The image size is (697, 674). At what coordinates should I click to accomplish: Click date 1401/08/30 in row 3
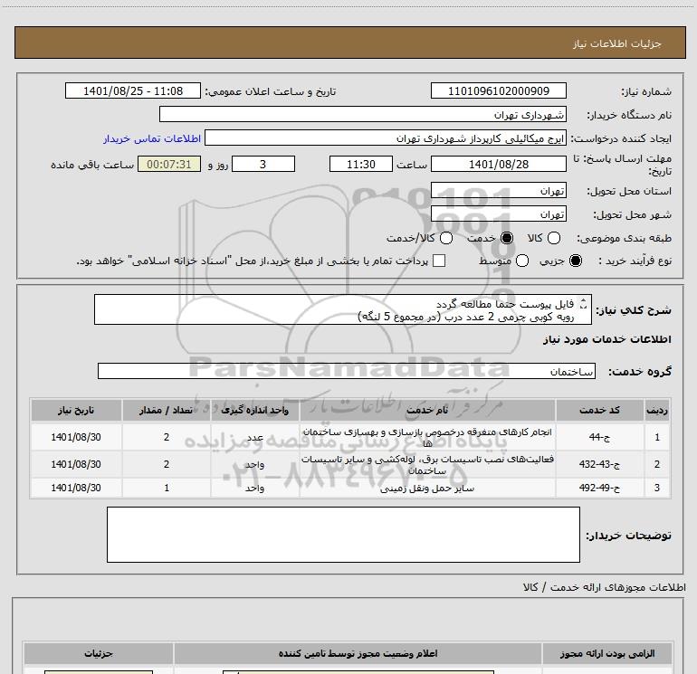click(x=76, y=488)
